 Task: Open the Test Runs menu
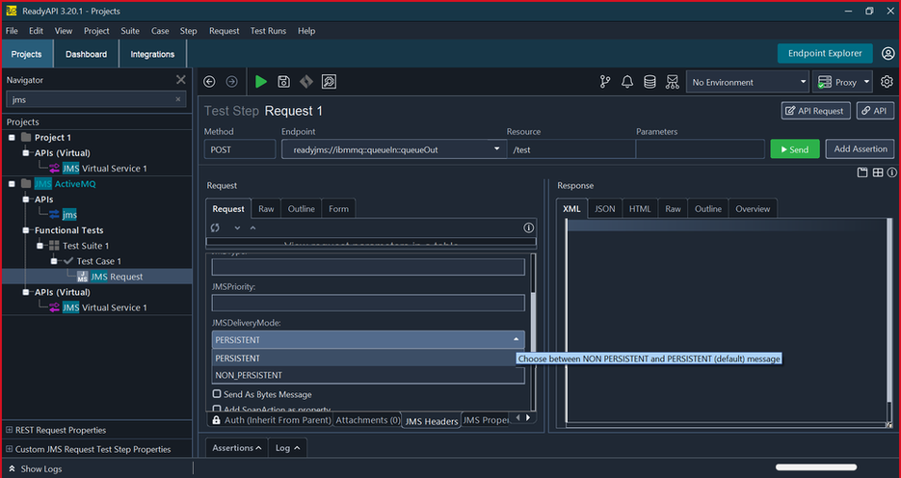(x=268, y=31)
